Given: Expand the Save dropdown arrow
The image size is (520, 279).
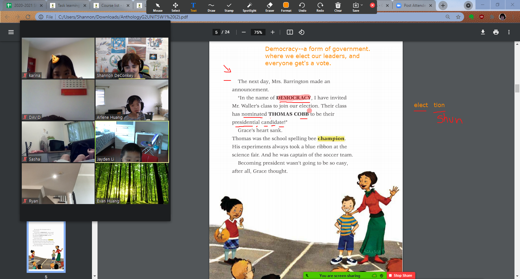Looking at the screenshot, I should pos(362,5).
